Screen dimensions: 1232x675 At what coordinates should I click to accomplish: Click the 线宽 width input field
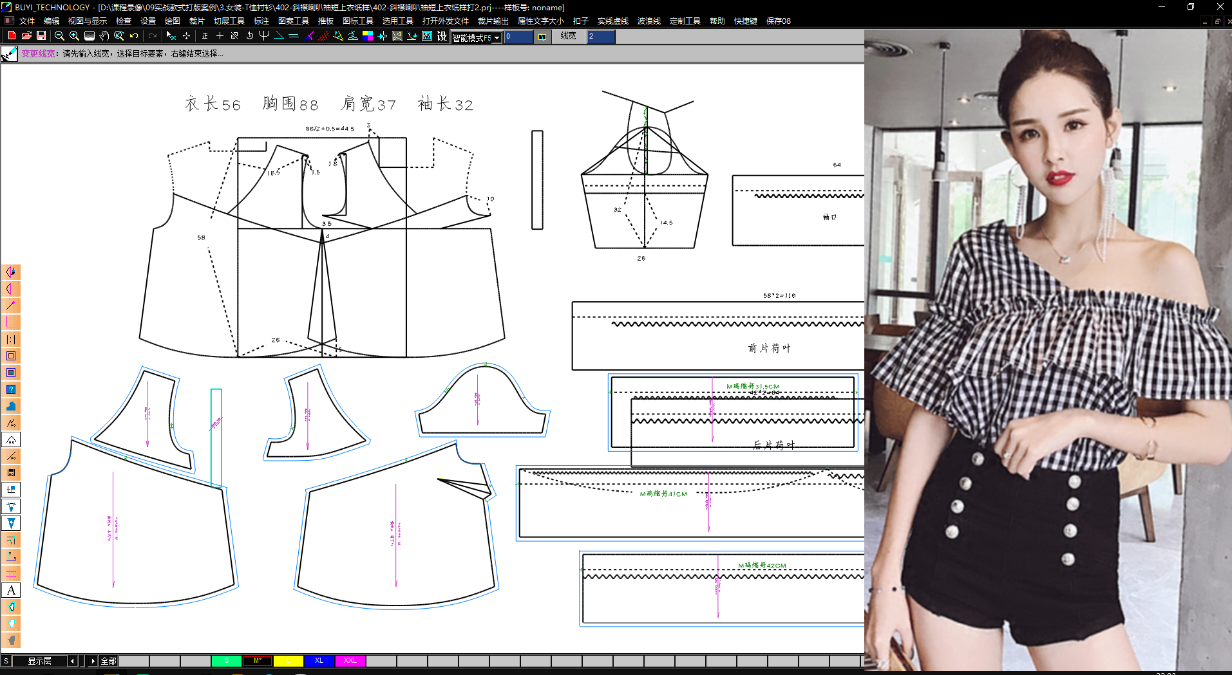[601, 37]
